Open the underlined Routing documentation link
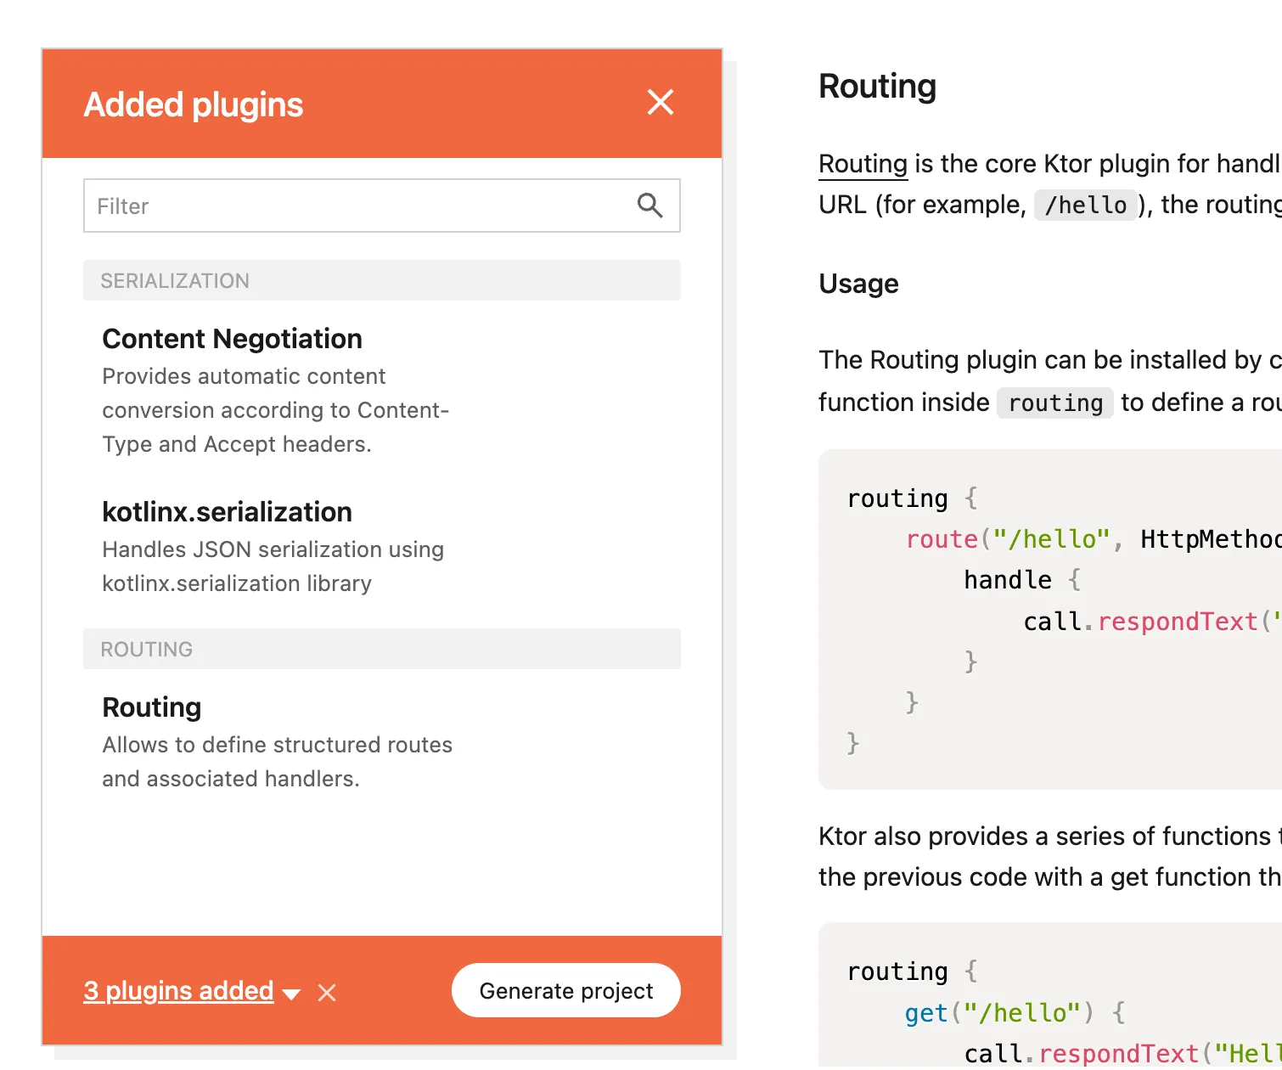The width and height of the screenshot is (1282, 1070). point(863,164)
